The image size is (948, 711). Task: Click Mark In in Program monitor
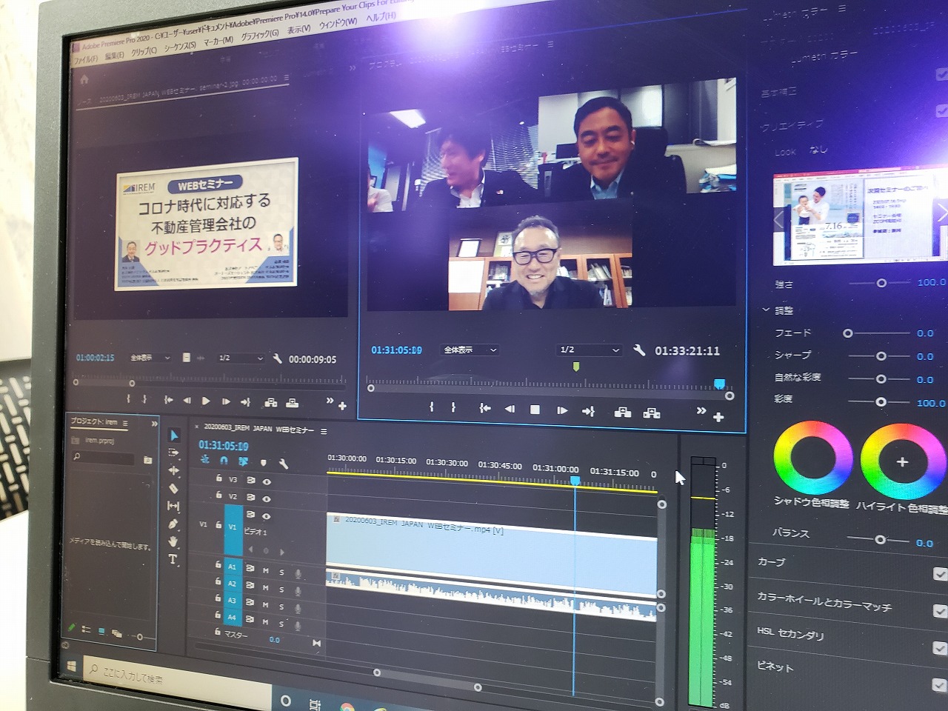[431, 407]
